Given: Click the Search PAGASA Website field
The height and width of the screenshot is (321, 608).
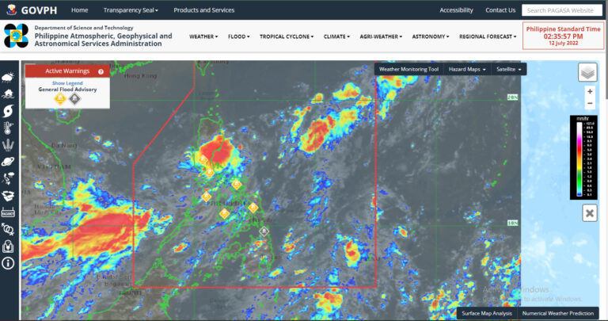Looking at the screenshot, I should (562, 10).
